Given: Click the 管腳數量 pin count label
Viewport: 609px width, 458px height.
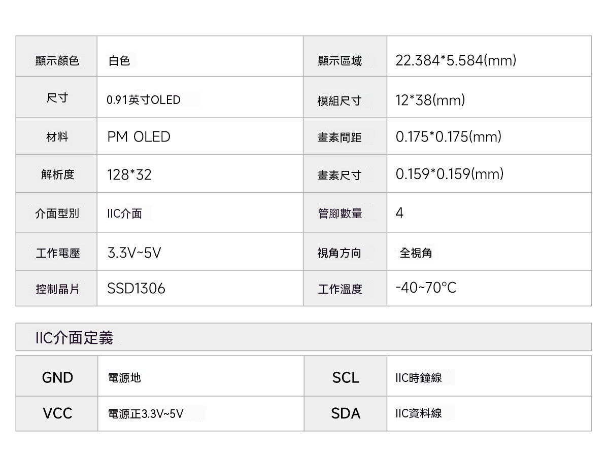Looking at the screenshot, I should [x=340, y=214].
